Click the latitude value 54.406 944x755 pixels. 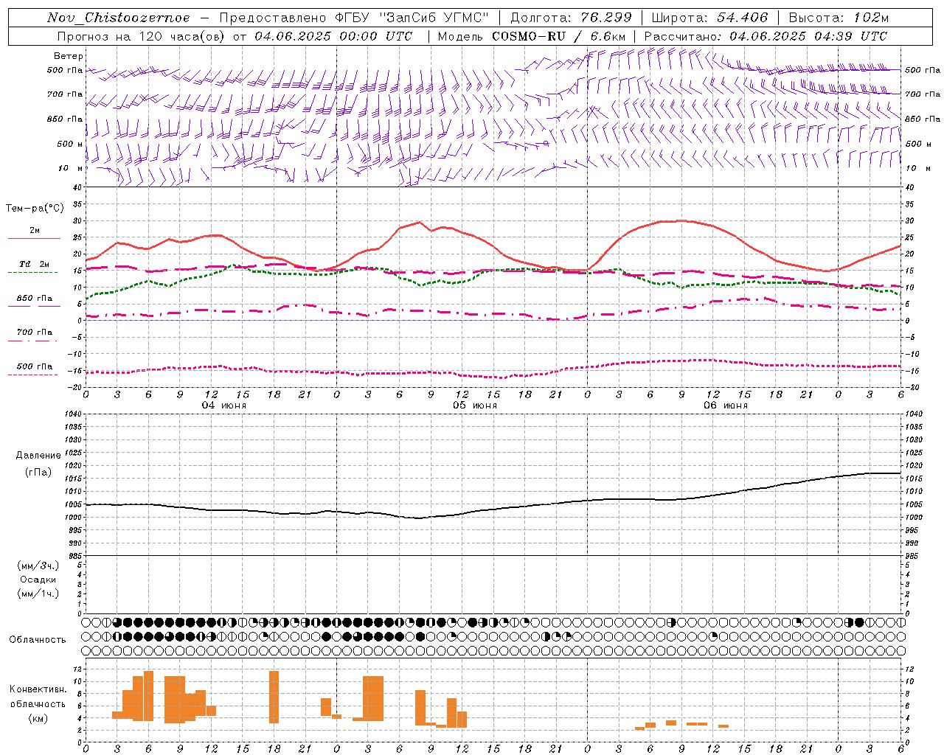coord(743,18)
